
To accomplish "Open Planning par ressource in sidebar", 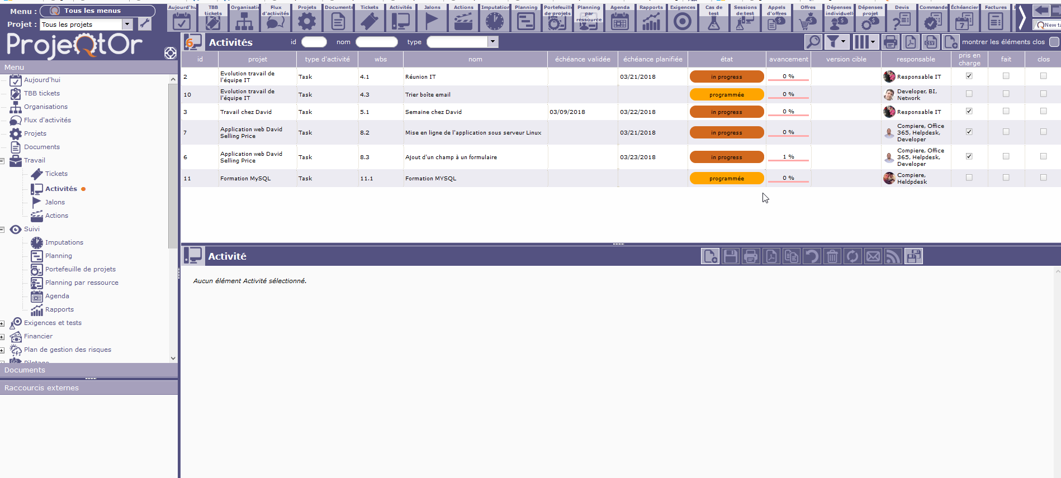I will (x=82, y=283).
